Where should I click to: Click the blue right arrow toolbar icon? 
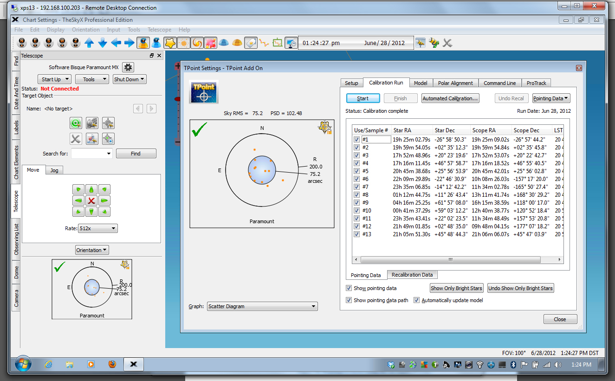click(129, 43)
